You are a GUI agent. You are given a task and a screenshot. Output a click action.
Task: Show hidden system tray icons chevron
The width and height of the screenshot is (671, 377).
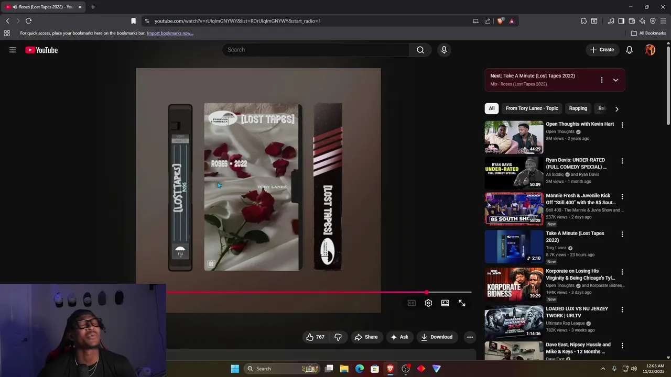coord(603,369)
